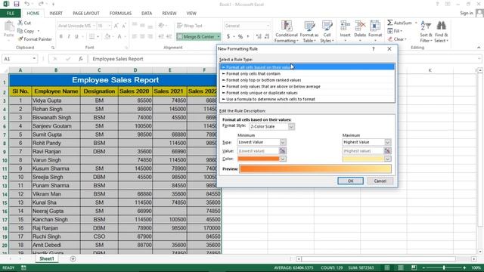Screen dimensions: 484x272
Task: Click the Copy icon in Clipboard group
Action: 20,31
